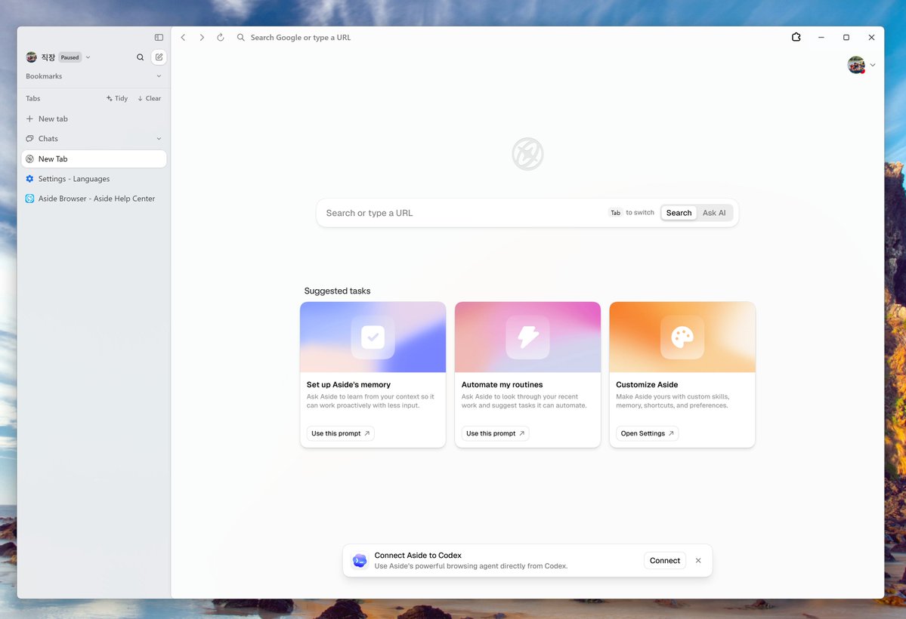Click the new chat compose icon
The height and width of the screenshot is (619, 906).
click(x=159, y=57)
